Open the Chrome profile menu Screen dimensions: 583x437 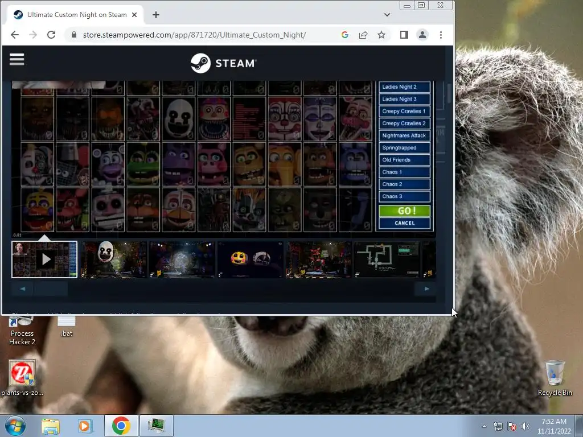[422, 35]
